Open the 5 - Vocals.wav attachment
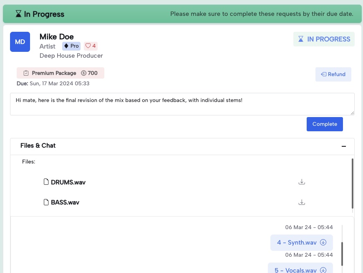This screenshot has height=273, width=363. click(295, 270)
